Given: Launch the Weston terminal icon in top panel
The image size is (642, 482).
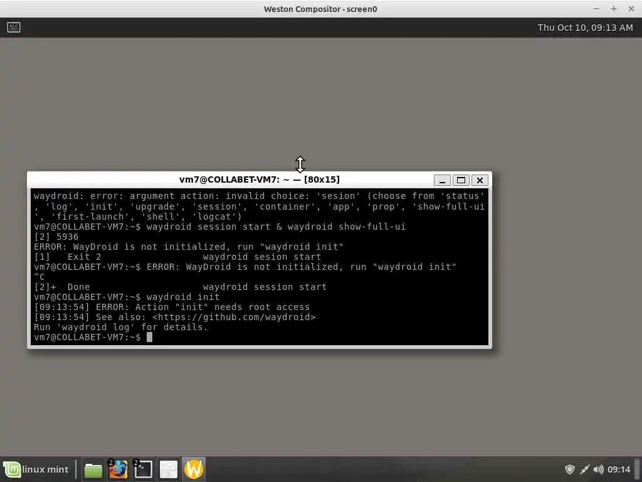Looking at the screenshot, I should pos(14,28).
